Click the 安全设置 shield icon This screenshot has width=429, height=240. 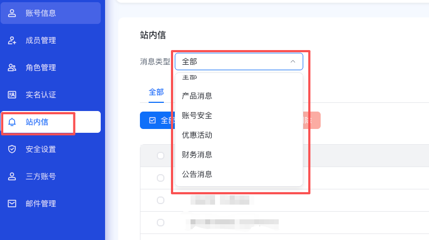12,149
